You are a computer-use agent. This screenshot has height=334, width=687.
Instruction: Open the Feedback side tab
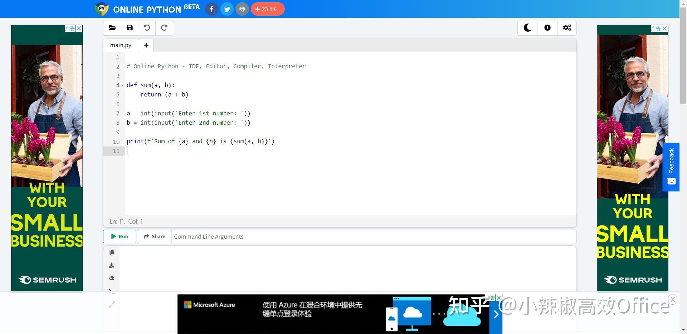point(671,167)
